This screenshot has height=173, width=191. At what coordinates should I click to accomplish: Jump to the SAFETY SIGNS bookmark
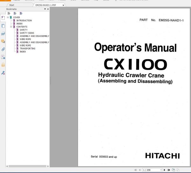click(27, 33)
